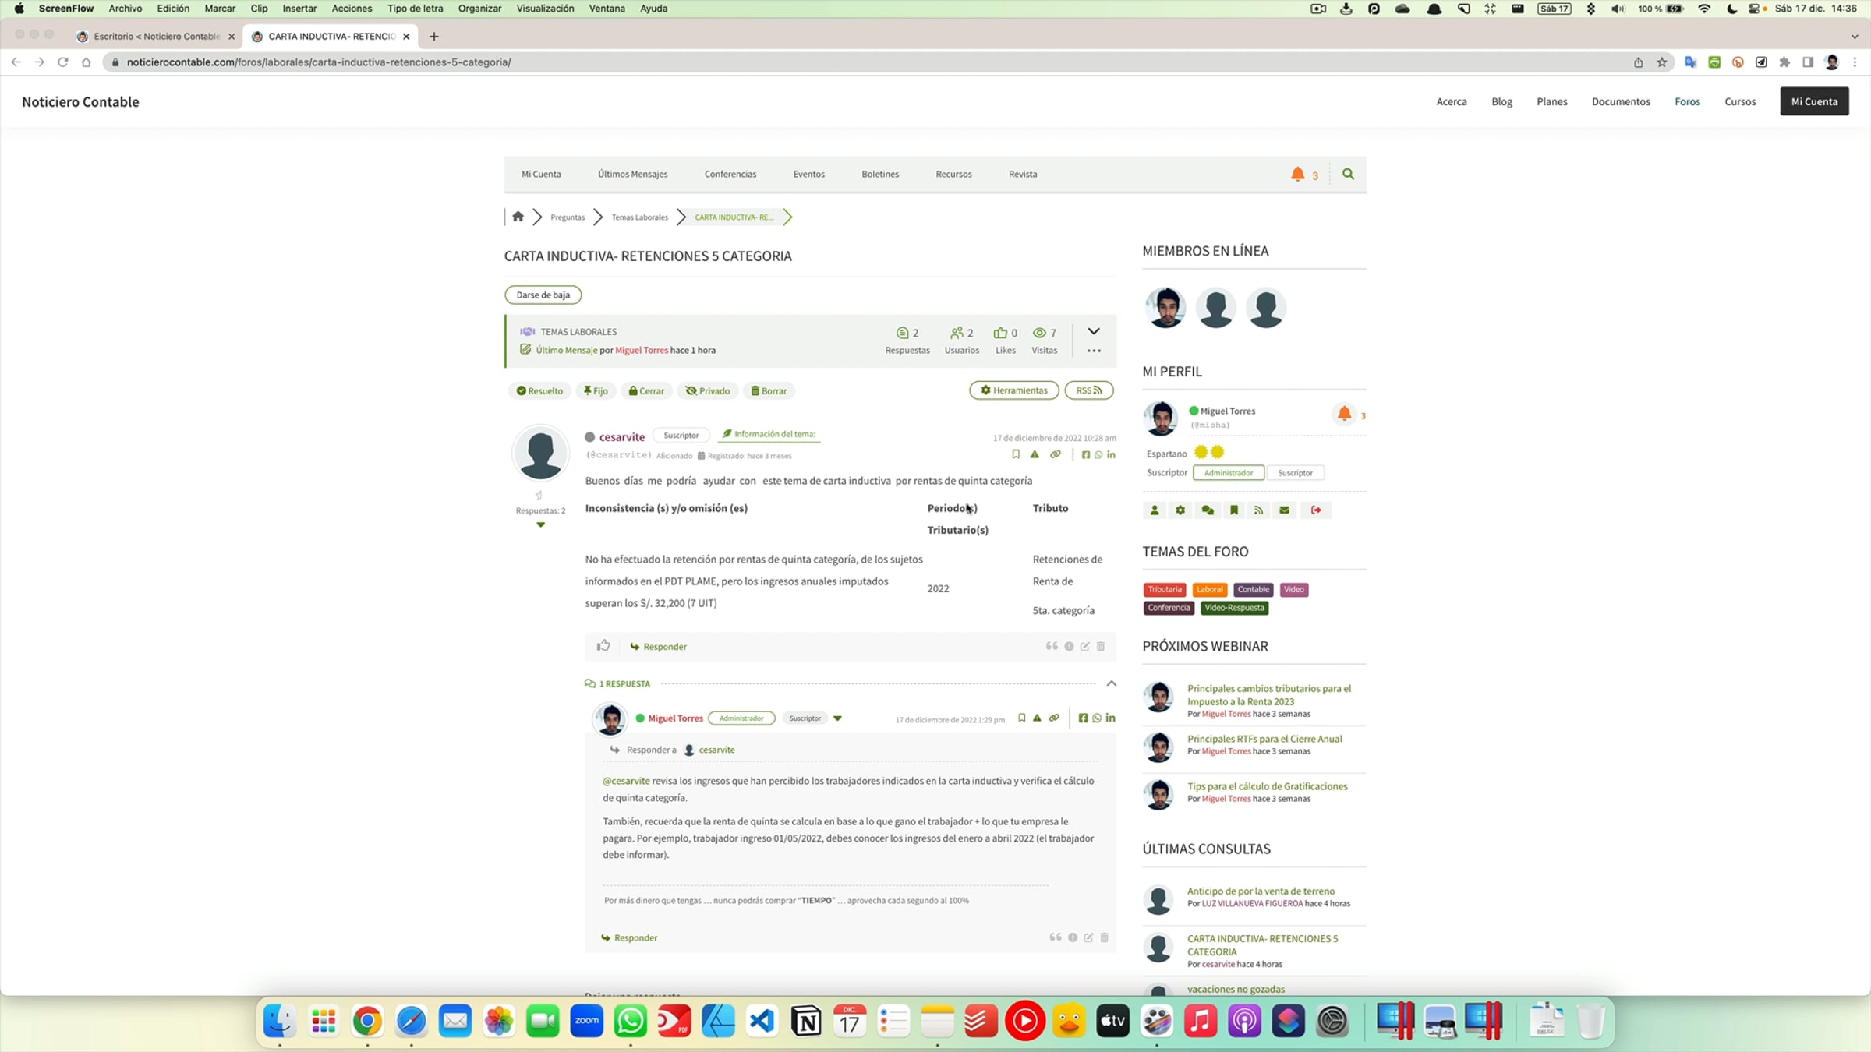Open the Chrome three-dot menu

pos(1855,62)
